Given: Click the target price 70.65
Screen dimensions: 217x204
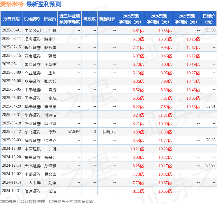Looking at the screenshot, I should [211, 140].
